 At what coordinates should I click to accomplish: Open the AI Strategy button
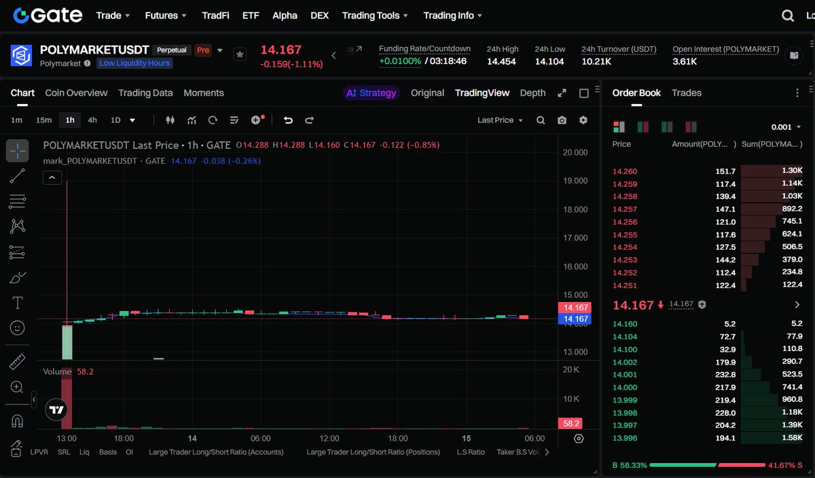pyautogui.click(x=372, y=93)
